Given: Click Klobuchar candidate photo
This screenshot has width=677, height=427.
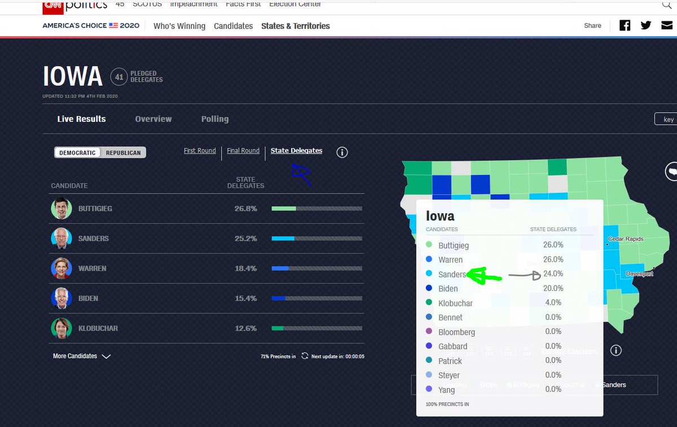Looking at the screenshot, I should coord(61,328).
